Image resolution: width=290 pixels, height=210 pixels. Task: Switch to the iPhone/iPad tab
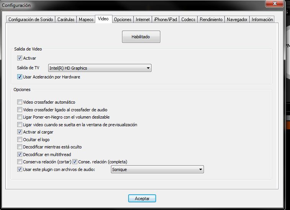coord(166,20)
